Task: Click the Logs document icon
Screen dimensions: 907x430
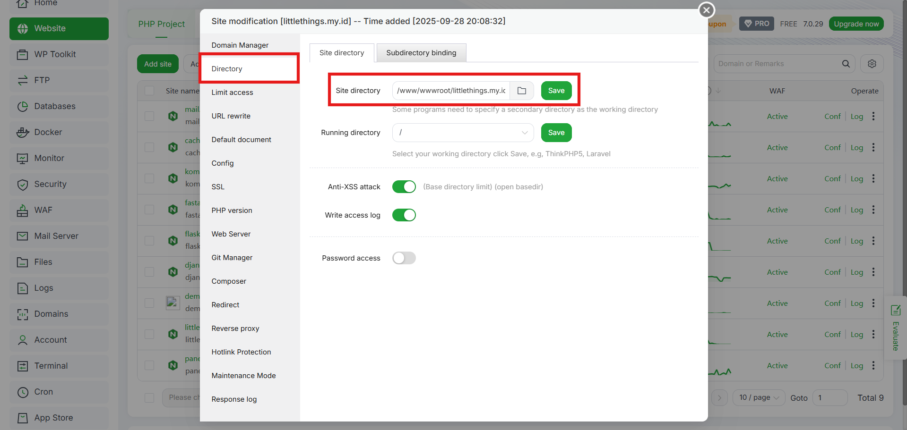Action: pos(23,288)
